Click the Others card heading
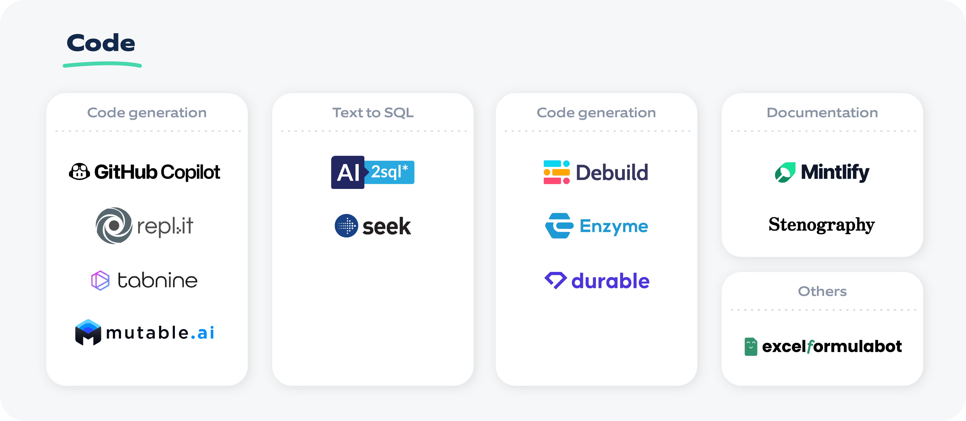Screen dimensions: 966x421 822,291
